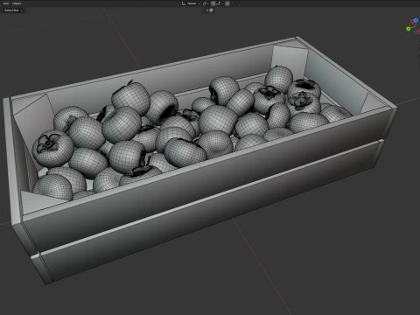Click the red X axis on navigation gizmo
The image size is (420, 315).
[x=412, y=22]
